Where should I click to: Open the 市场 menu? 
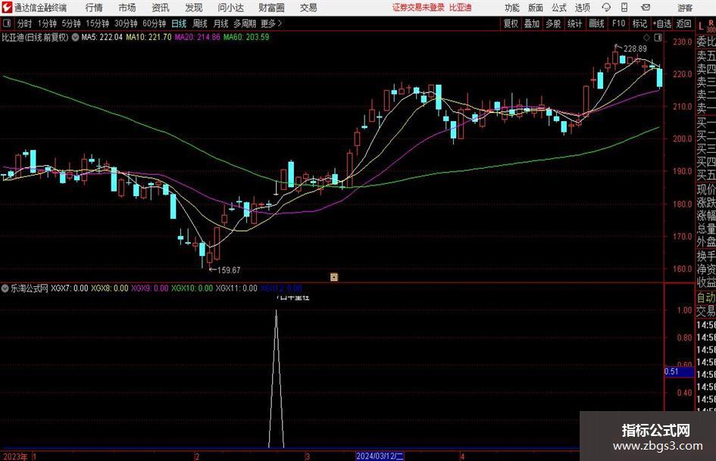point(127,8)
